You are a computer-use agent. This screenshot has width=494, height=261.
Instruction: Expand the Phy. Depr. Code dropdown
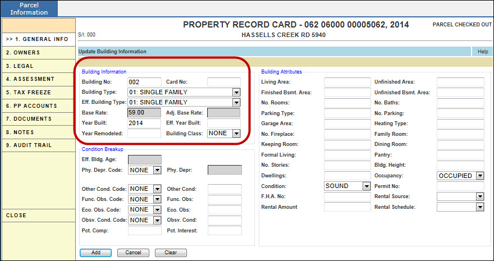click(157, 170)
